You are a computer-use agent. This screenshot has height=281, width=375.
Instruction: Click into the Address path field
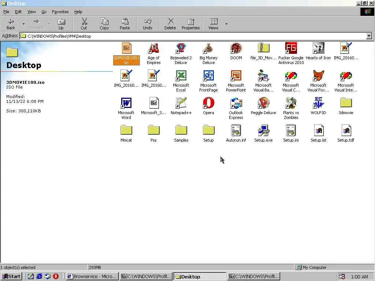[193, 36]
